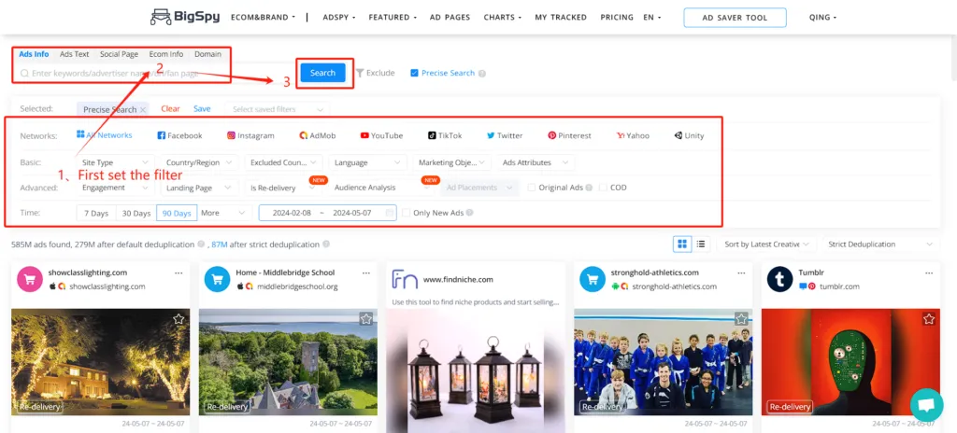Viewport: 957px width, 433px height.
Task: Click the keyword search input field
Action: tap(156, 73)
